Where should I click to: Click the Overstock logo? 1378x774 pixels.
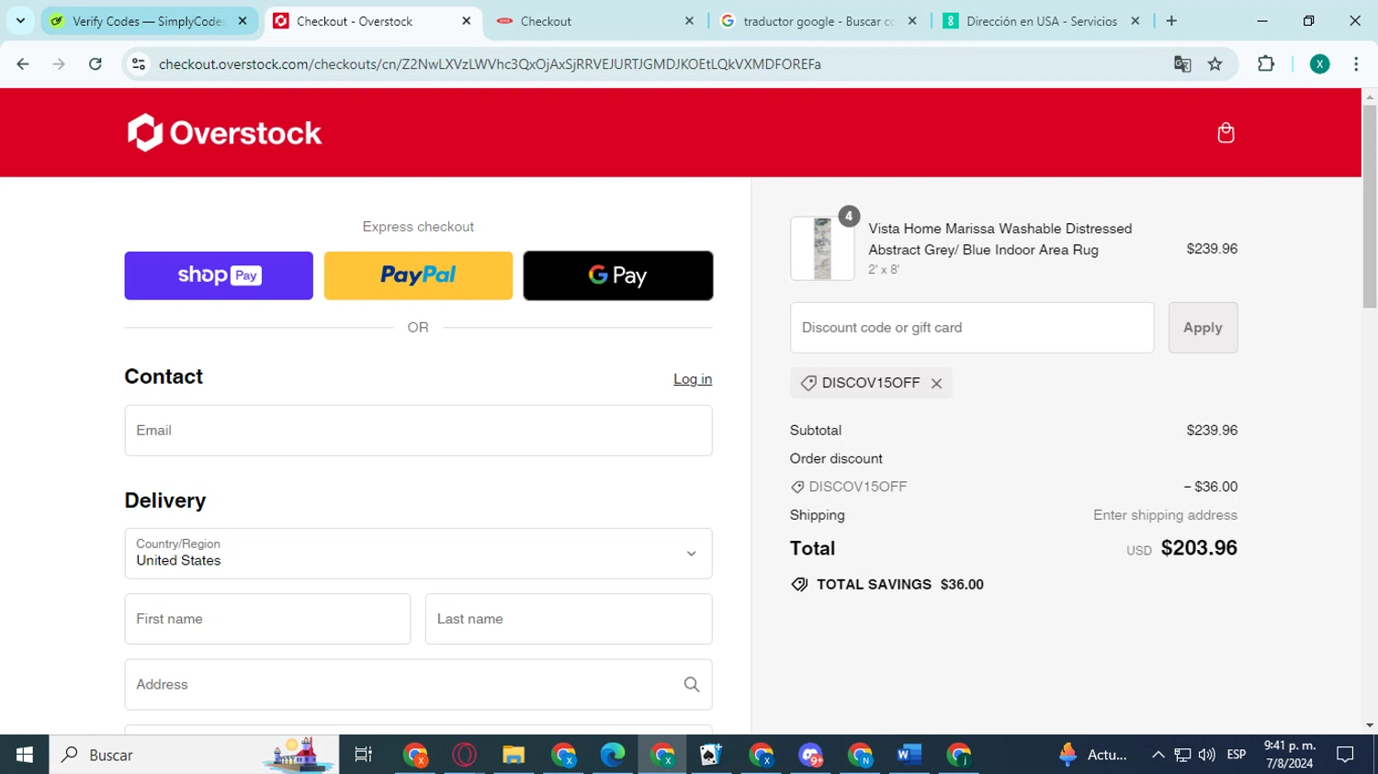pyautogui.click(x=224, y=133)
